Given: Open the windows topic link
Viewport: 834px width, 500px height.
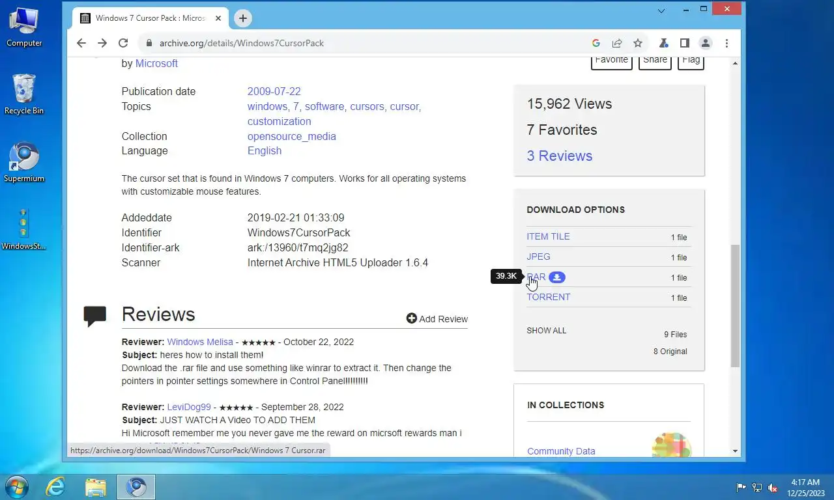Looking at the screenshot, I should [267, 107].
